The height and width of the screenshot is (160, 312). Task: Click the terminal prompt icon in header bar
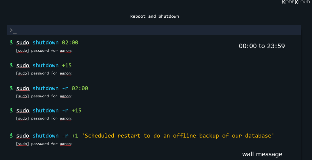coord(13,30)
